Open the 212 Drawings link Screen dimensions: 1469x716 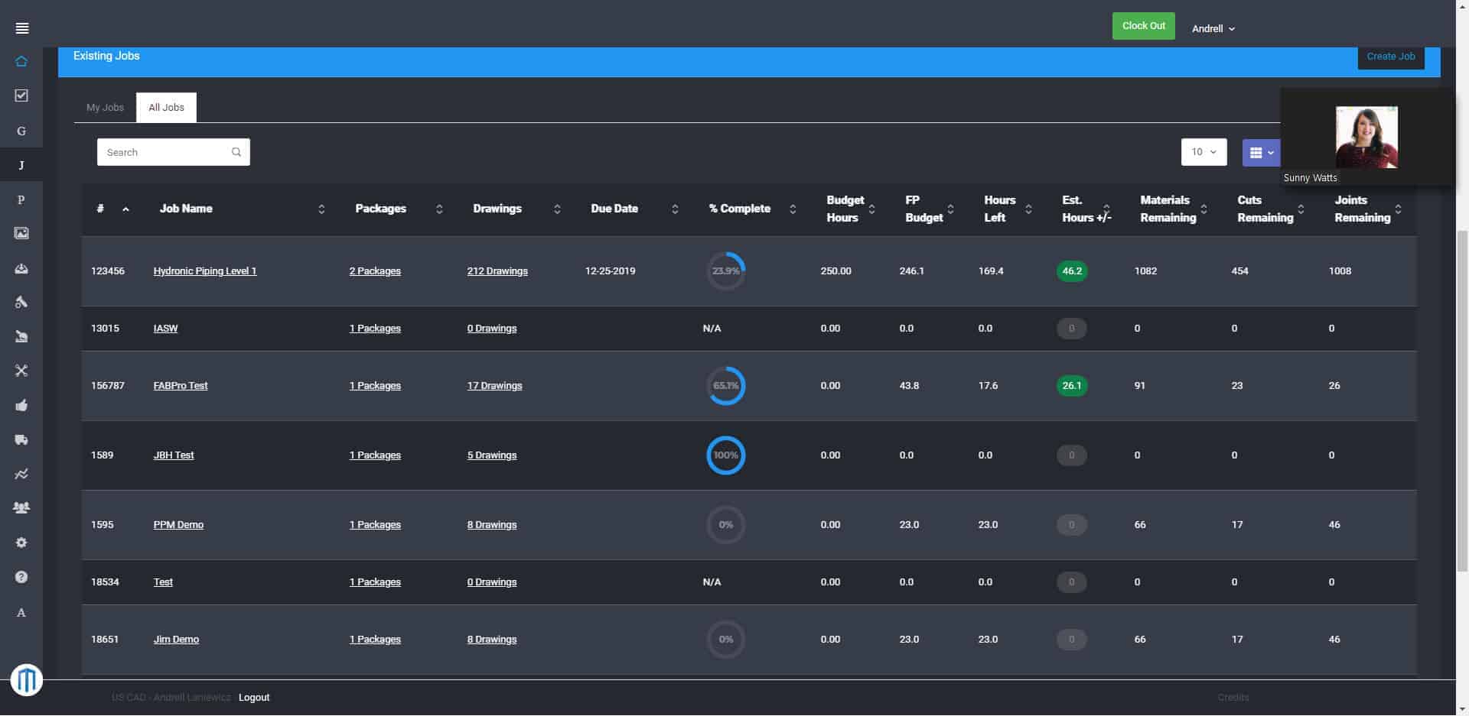coord(497,271)
